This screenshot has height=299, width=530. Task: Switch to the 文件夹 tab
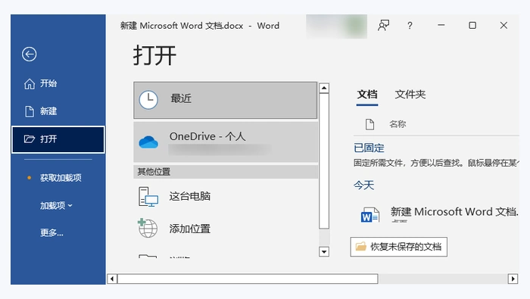click(410, 95)
